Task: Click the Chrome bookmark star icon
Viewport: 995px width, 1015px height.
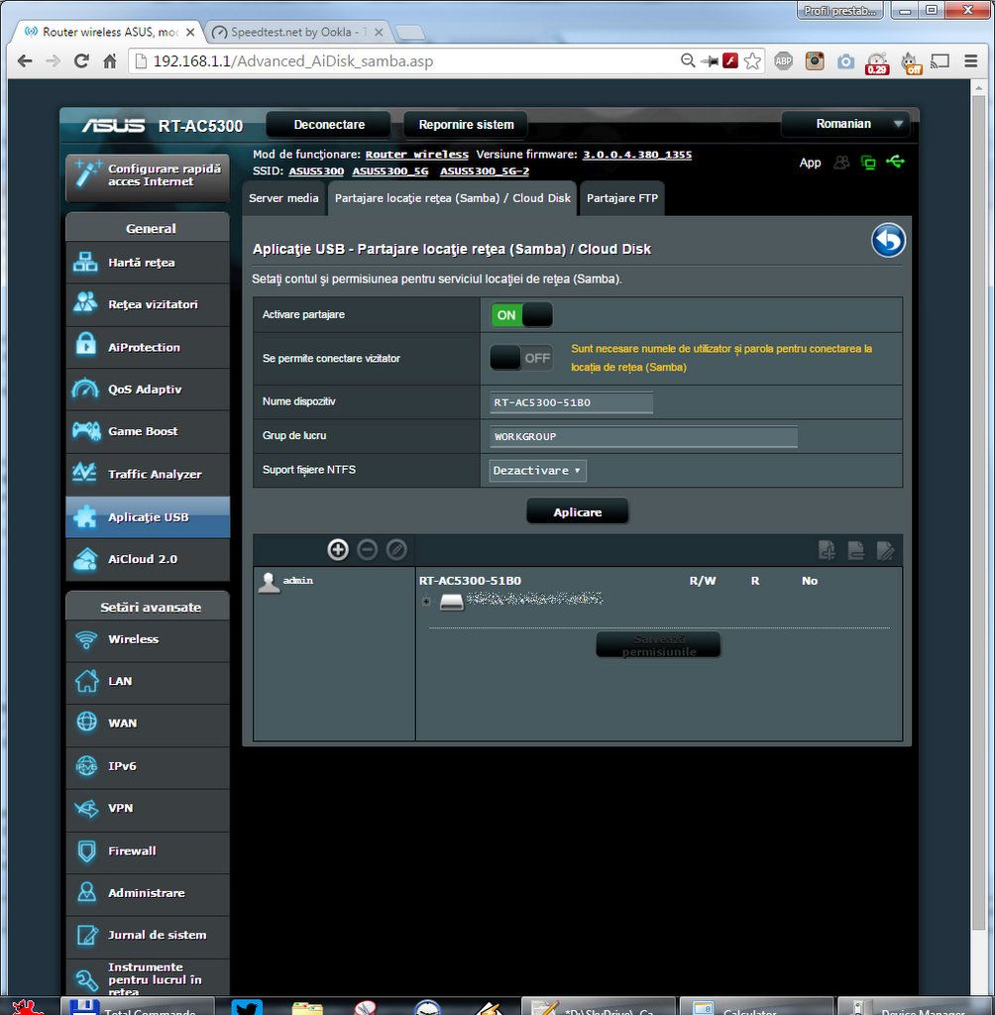Action: [752, 61]
